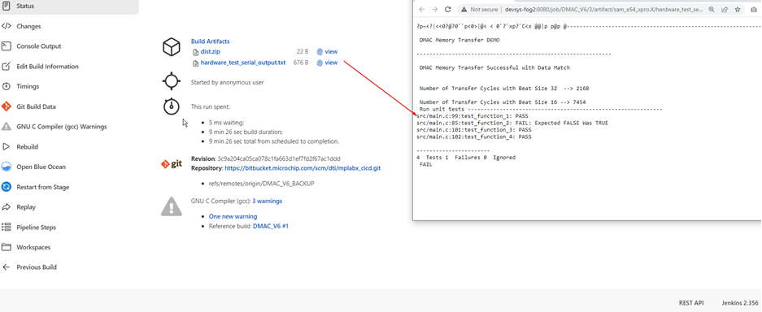762x312 pixels.
Task: Click the Git Build Data diamond icon
Action: click(7, 106)
